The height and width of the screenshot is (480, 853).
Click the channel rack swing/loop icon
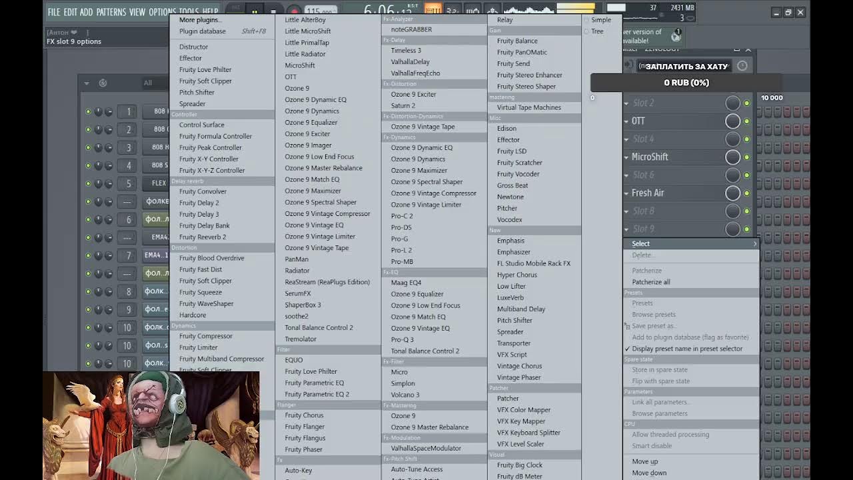103,83
